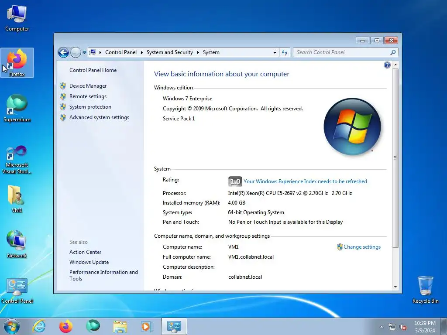447x335 pixels.
Task: Open Device Manager
Action: pos(88,86)
